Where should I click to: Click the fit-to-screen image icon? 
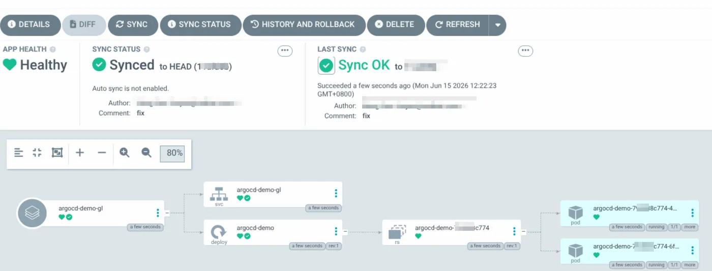tap(57, 153)
